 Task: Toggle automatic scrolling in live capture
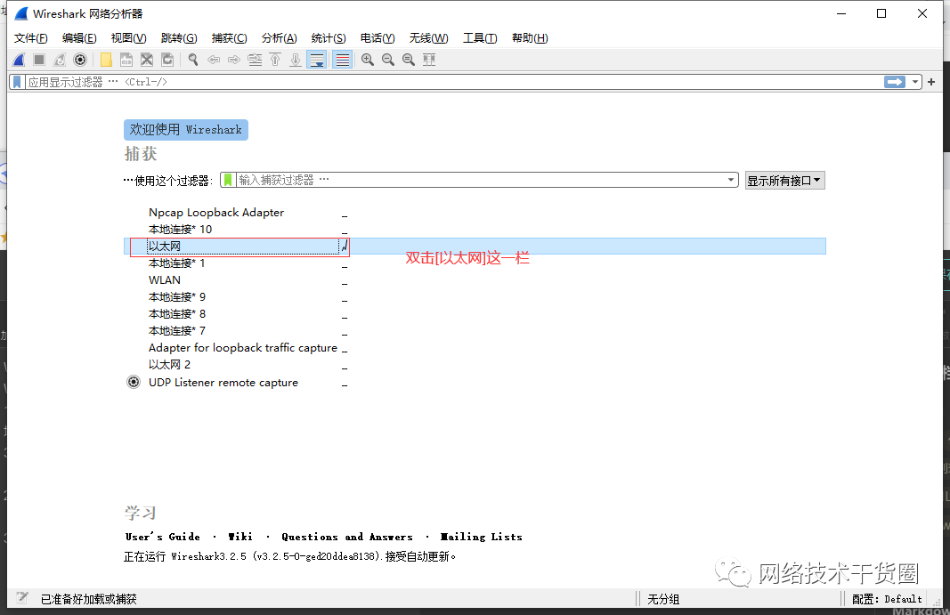[x=317, y=59]
